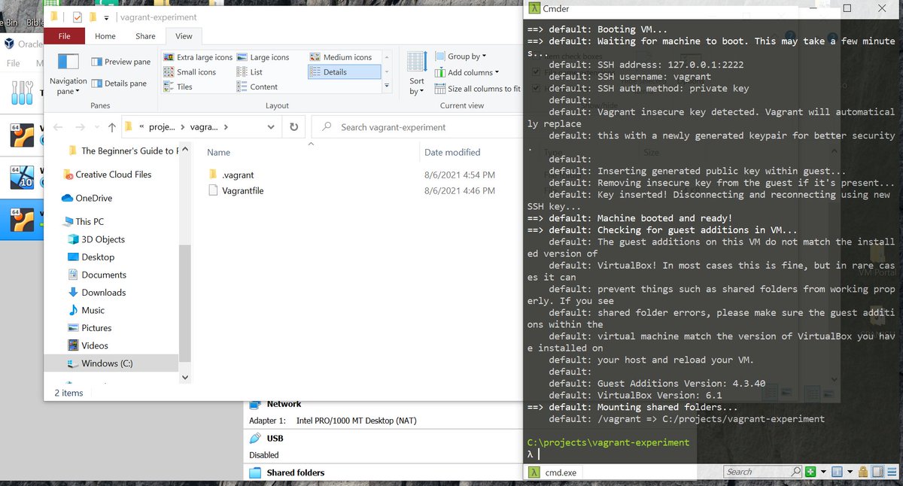Open the Cmder hamburger menu
This screenshot has width=903, height=486.
point(891,472)
